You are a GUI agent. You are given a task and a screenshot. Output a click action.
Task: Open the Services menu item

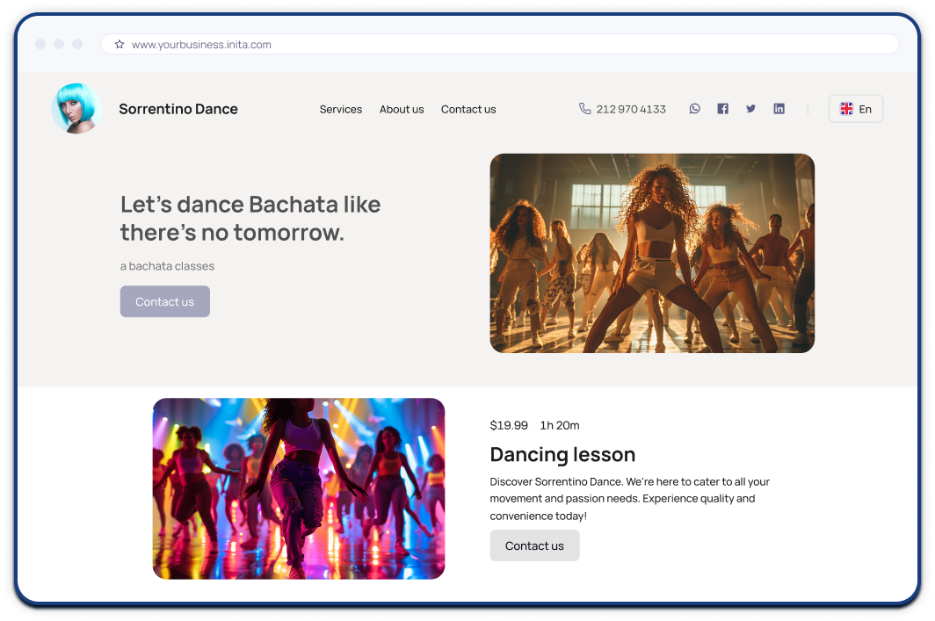point(341,110)
